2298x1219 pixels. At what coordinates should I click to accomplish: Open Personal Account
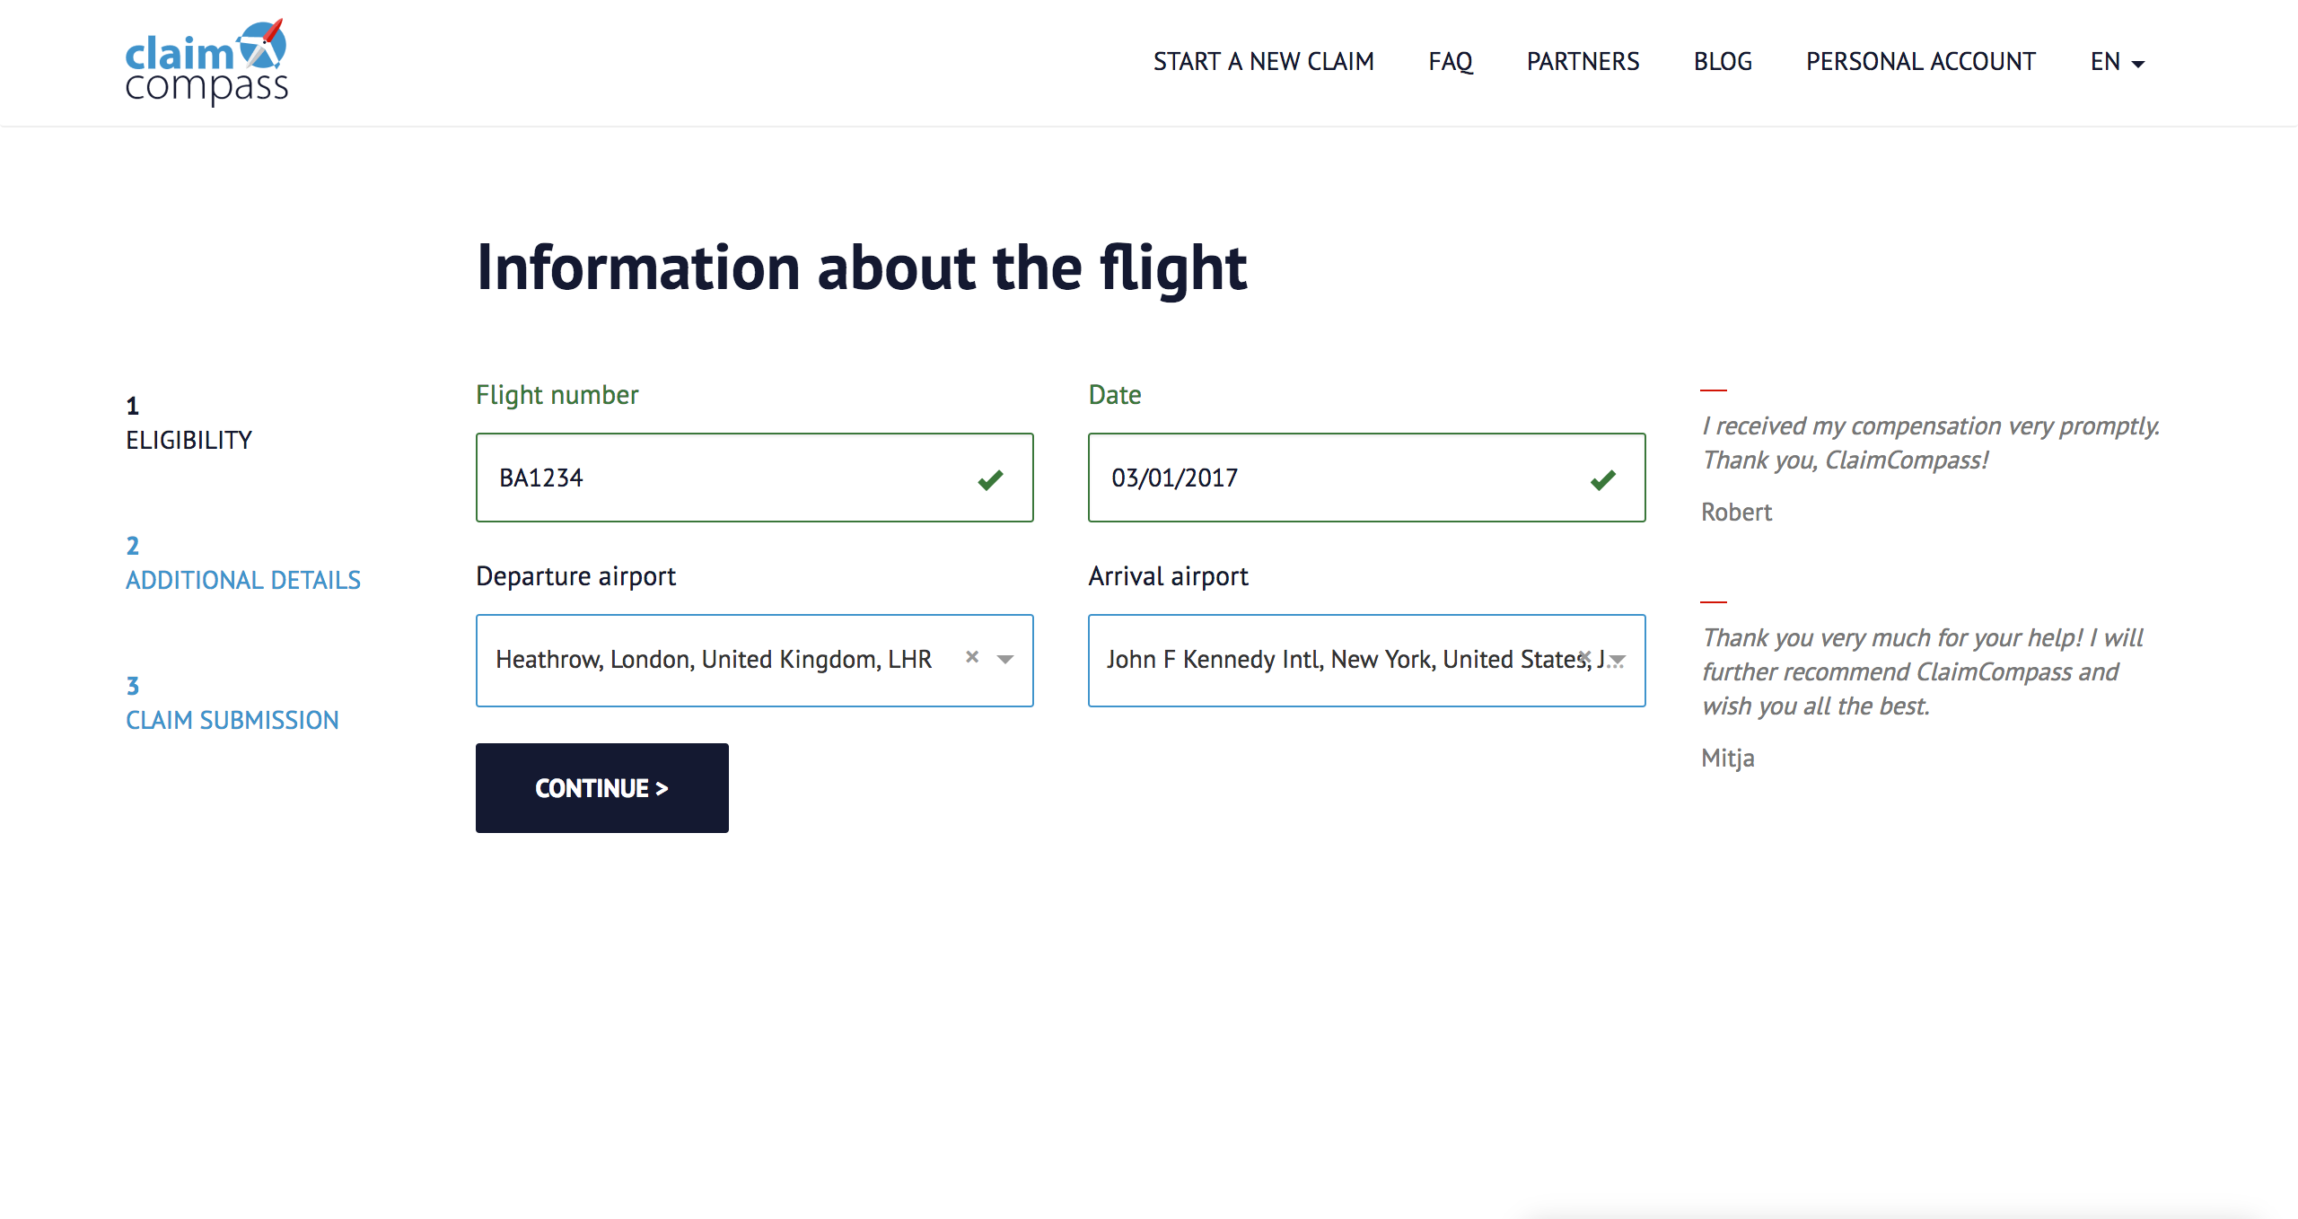tap(1920, 62)
